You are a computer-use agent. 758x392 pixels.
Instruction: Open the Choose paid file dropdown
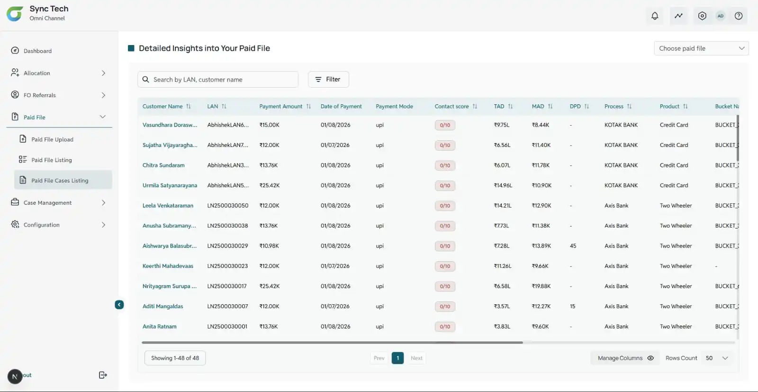701,48
